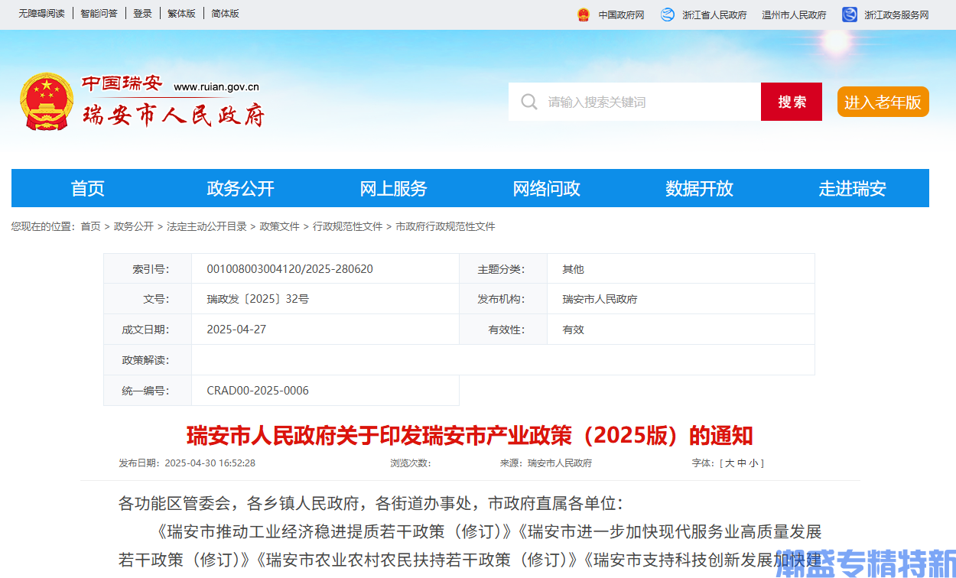956x578 pixels.
Task: Click the 主题分类 value 其他
Action: click(573, 269)
